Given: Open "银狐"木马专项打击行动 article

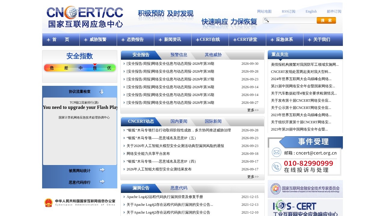Looking at the screenshot, I should (179, 130).
